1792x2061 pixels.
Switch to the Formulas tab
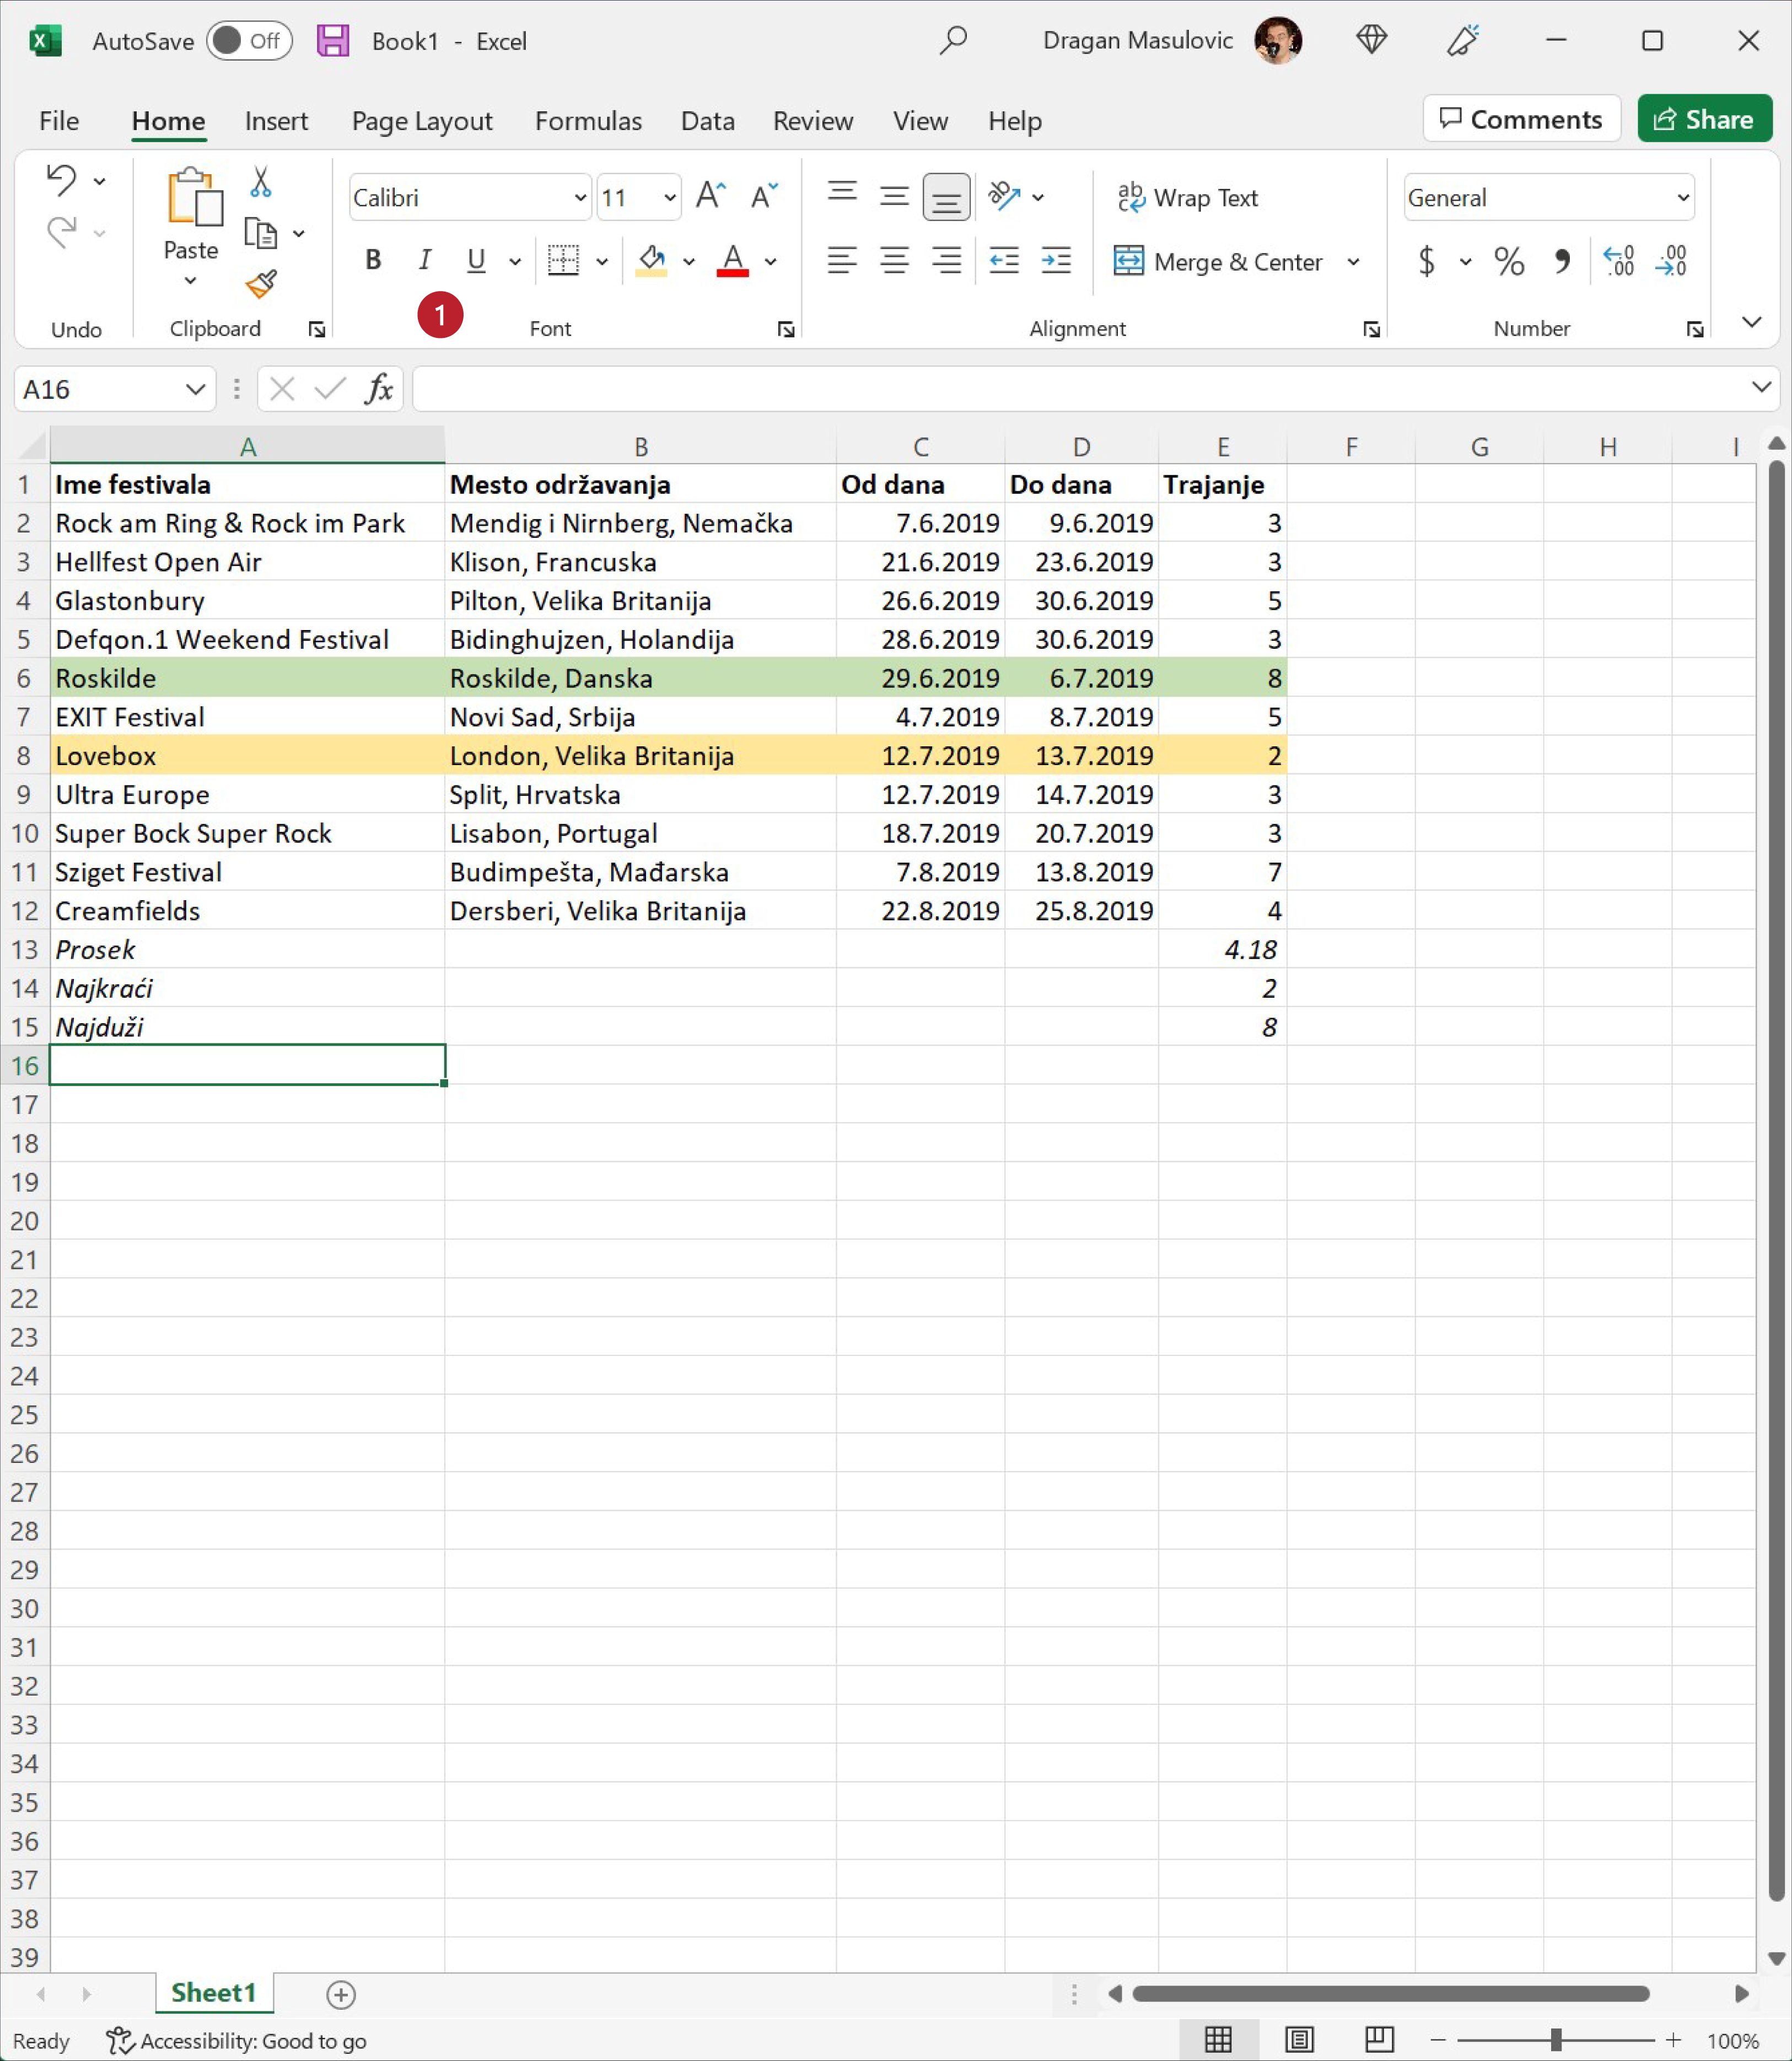588,121
